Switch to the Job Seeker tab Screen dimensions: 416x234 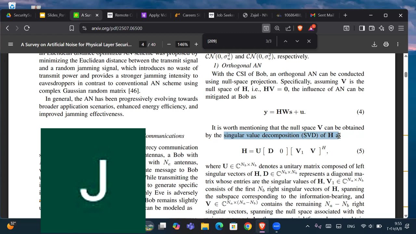pyautogui.click(x=222, y=15)
